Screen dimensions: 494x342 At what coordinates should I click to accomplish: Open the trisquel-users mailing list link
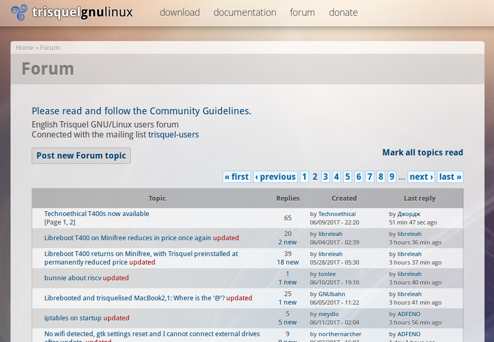173,135
